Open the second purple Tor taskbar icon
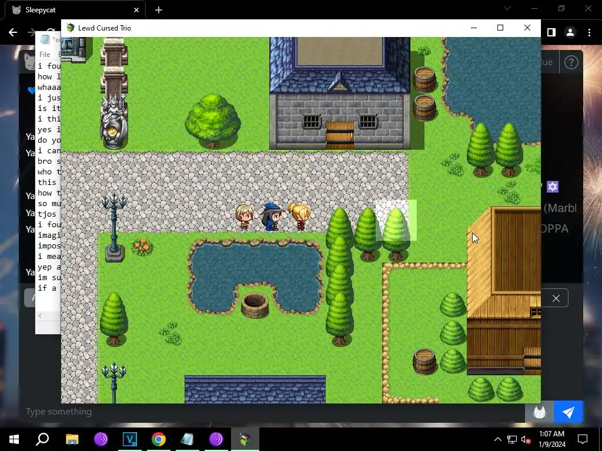The width and height of the screenshot is (602, 451). pos(216,439)
